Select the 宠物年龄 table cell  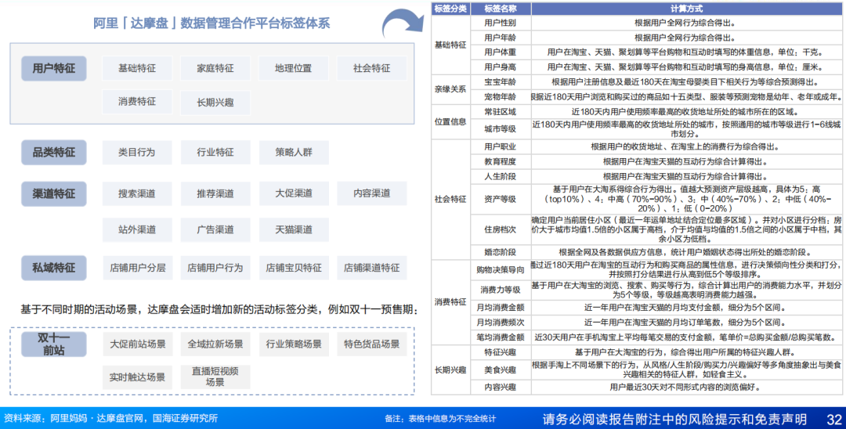click(500, 97)
